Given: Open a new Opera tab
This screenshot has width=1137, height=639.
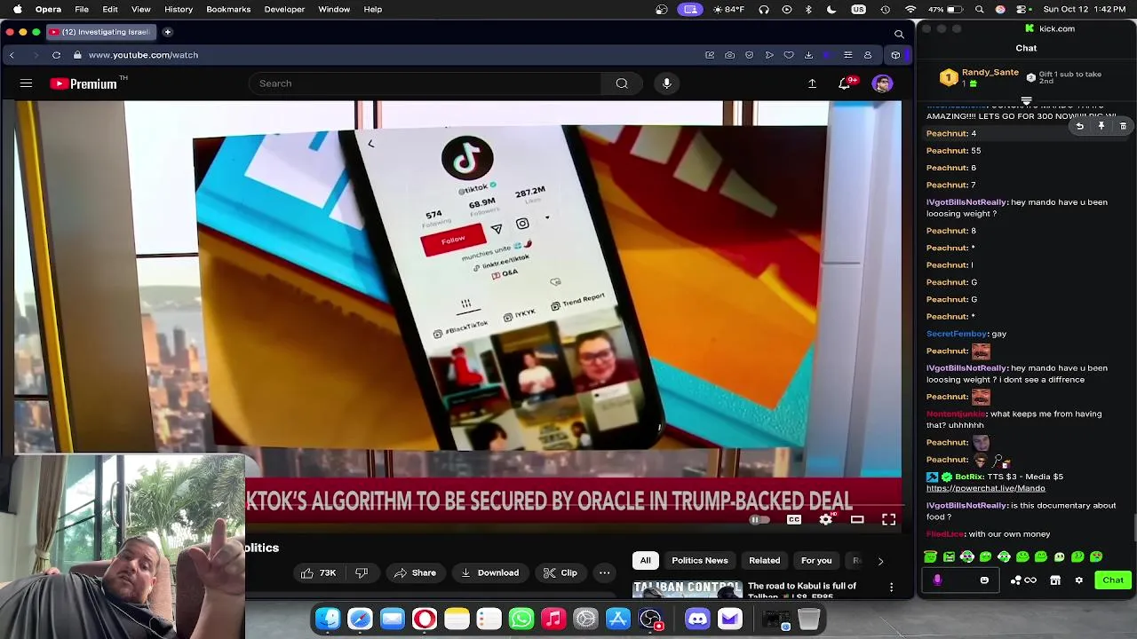Looking at the screenshot, I should (x=167, y=32).
